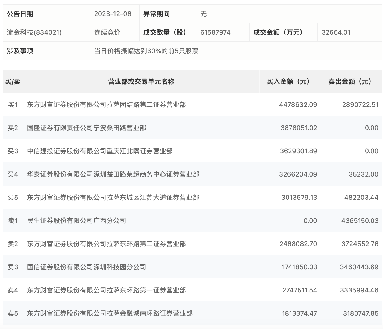
Task: Select 国盛证券宁波桑田路营业部
Action: pyautogui.click(x=87, y=128)
